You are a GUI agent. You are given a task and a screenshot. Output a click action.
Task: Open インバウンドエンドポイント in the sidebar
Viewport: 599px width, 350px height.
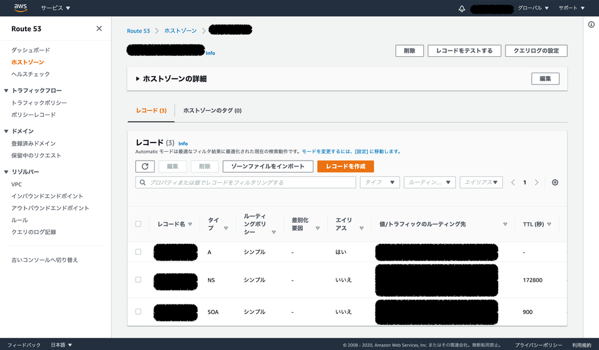(47, 196)
